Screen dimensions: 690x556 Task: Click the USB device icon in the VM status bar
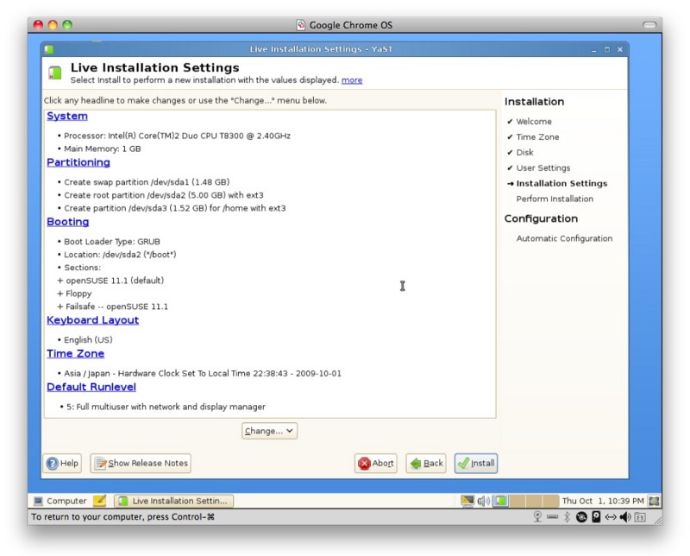[x=553, y=517]
